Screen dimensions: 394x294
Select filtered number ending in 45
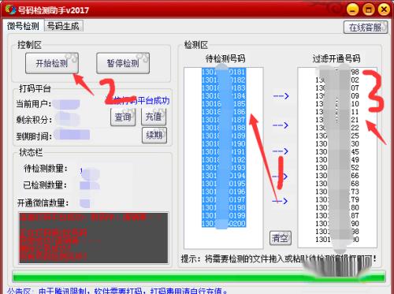point(337,151)
